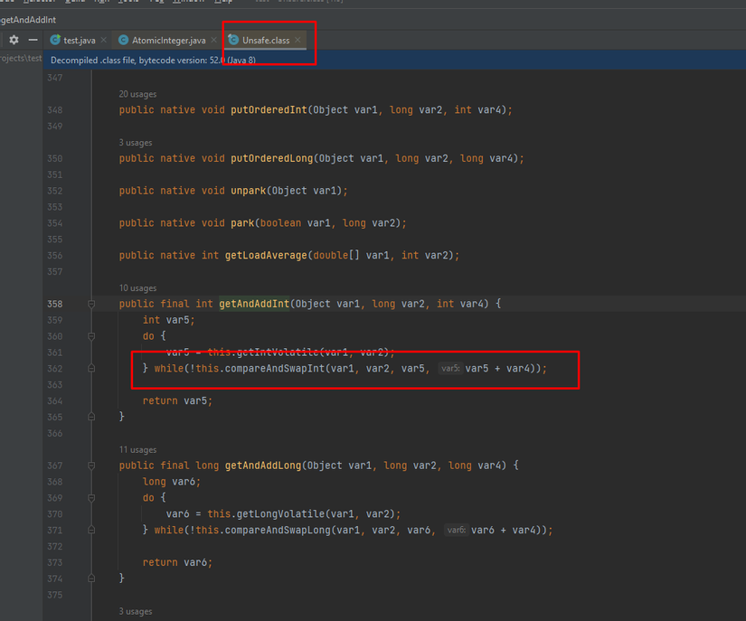
Task: Switch to the AtomicInteger.java tab
Action: (x=168, y=41)
